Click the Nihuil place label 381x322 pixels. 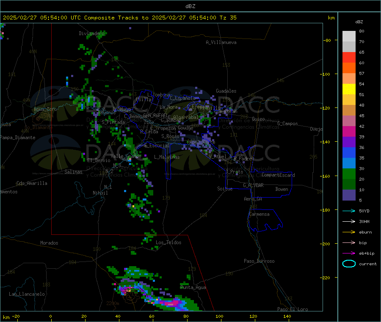coord(100,193)
